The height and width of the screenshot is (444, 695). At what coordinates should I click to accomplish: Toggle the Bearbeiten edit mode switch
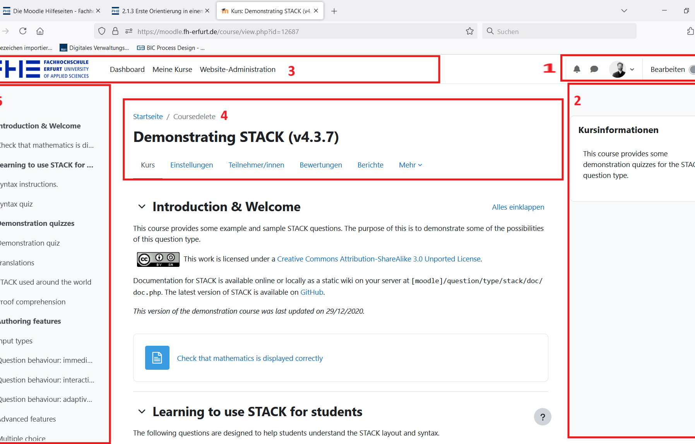click(692, 70)
